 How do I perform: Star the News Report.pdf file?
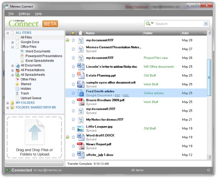click(73, 146)
